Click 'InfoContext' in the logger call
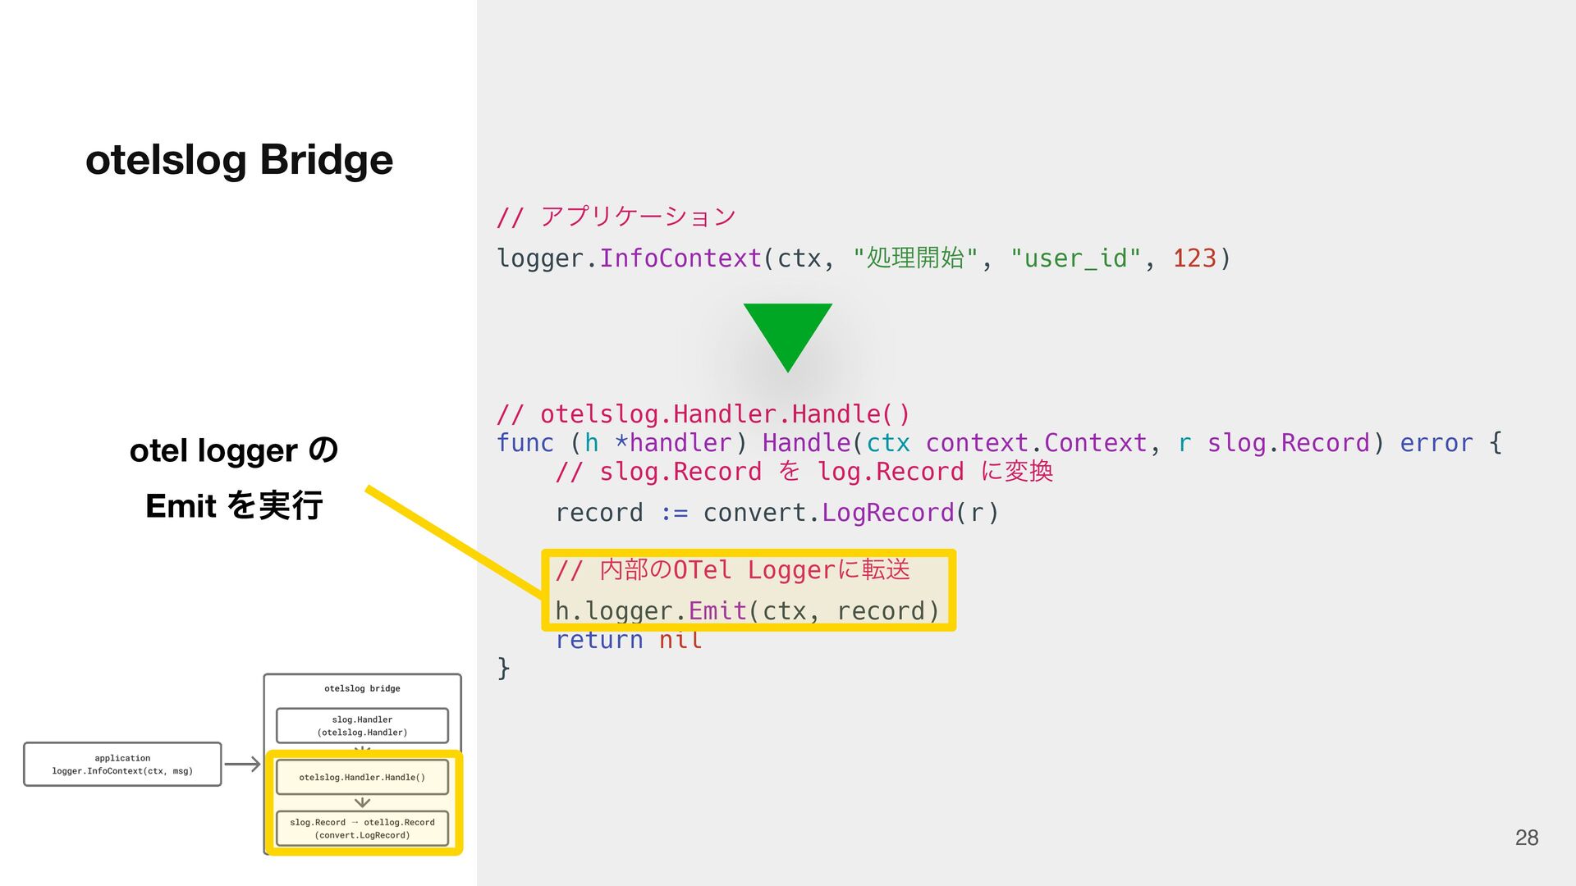This screenshot has width=1576, height=886. (x=680, y=258)
